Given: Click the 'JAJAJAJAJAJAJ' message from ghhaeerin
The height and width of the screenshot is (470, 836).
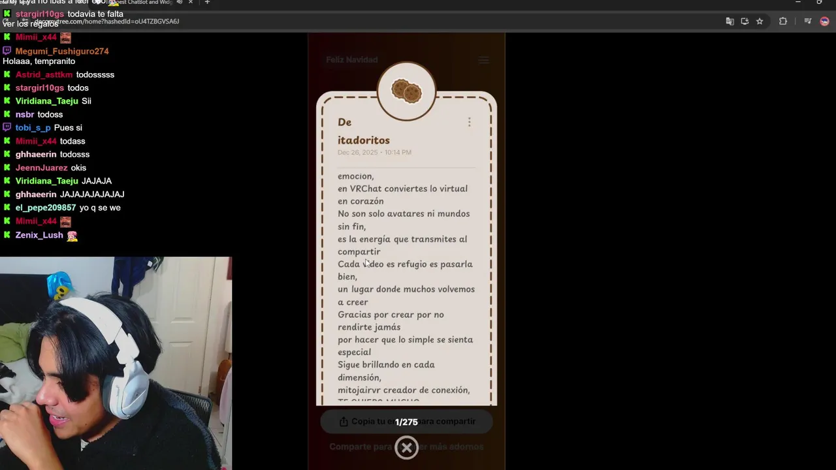Looking at the screenshot, I should (92, 195).
